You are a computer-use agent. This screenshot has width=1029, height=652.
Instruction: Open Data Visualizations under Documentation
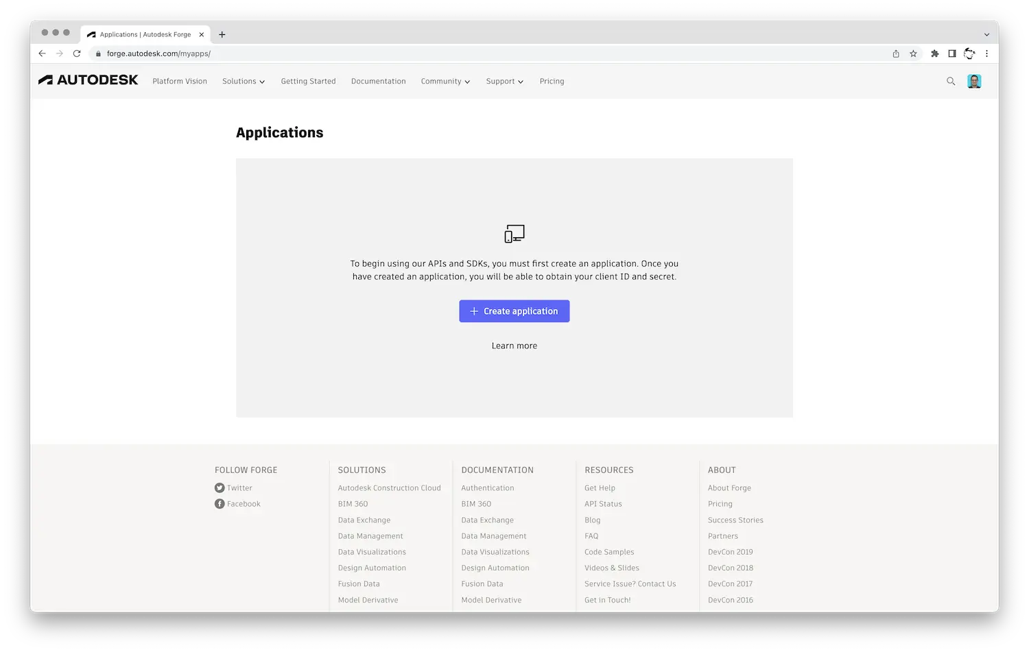tap(495, 552)
